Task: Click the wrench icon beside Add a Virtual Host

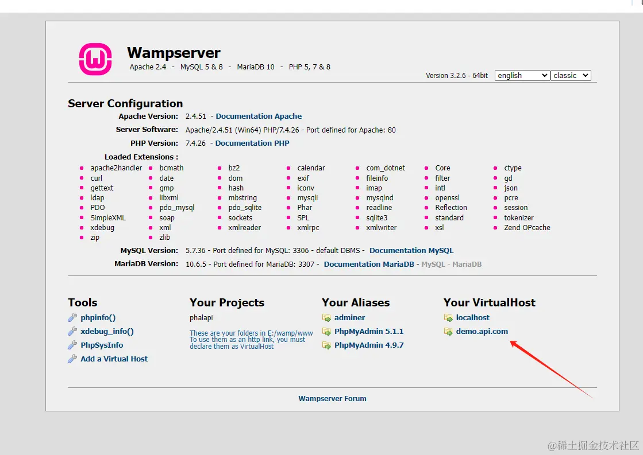Action: point(72,359)
